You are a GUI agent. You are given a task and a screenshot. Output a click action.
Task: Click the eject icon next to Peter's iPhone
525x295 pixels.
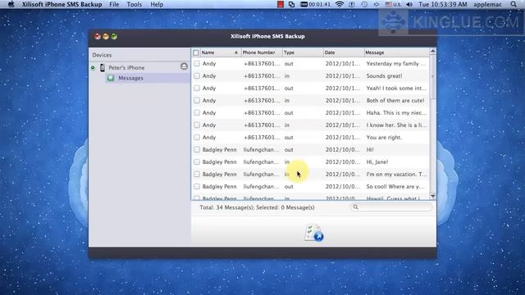tap(184, 66)
